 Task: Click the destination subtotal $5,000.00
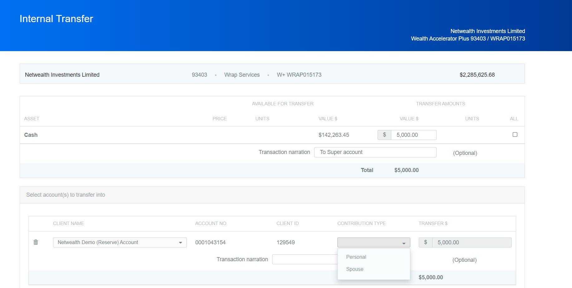pos(431,277)
